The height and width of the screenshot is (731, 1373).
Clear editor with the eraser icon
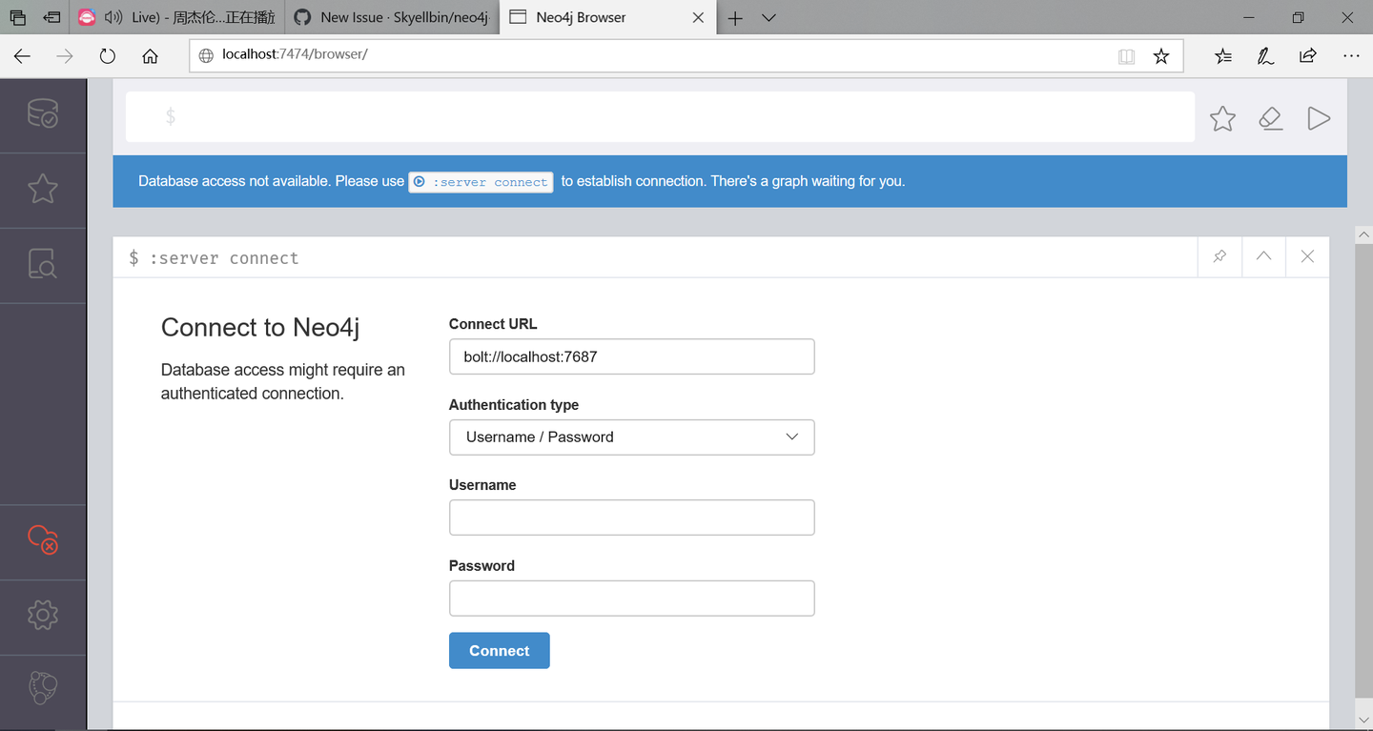point(1270,118)
